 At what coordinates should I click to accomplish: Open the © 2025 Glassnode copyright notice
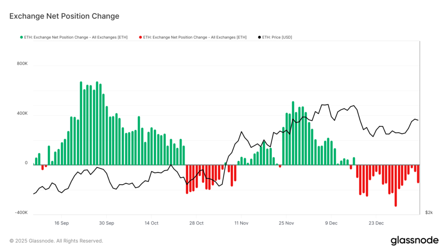(x=56, y=241)
